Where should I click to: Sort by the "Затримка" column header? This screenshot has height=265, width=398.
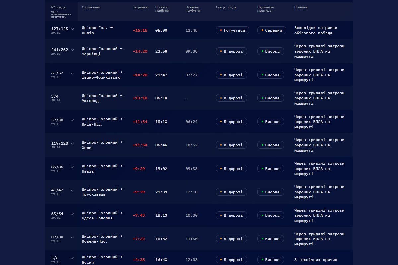[x=140, y=7]
